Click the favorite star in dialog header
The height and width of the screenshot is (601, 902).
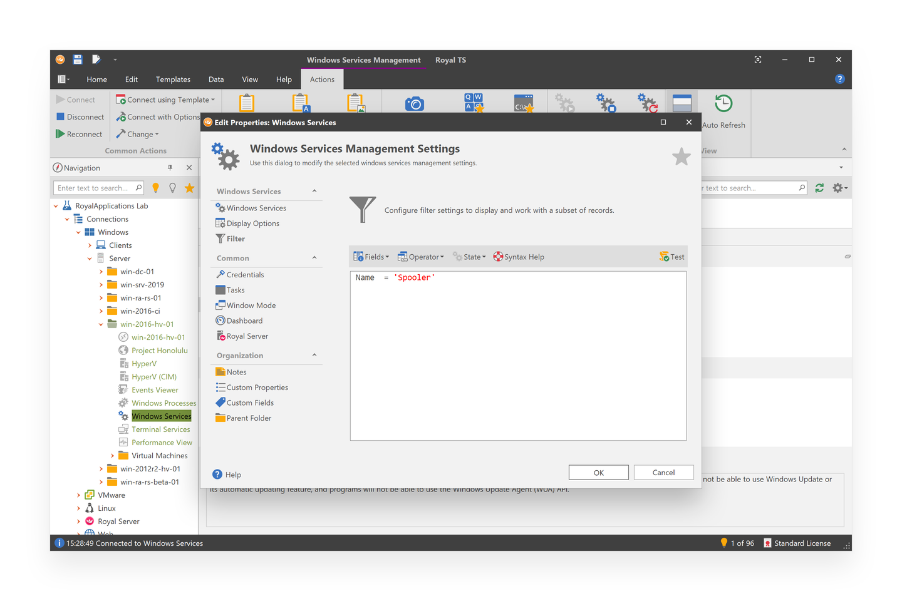(681, 157)
